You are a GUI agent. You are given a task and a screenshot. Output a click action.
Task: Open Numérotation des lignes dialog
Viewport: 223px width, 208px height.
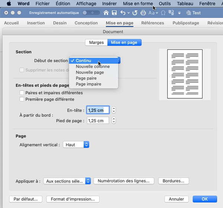(x=124, y=181)
